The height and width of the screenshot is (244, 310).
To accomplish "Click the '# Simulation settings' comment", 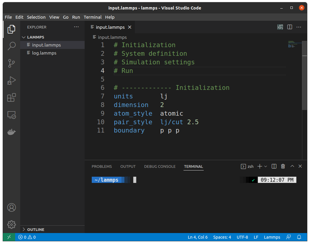I will point(154,62).
